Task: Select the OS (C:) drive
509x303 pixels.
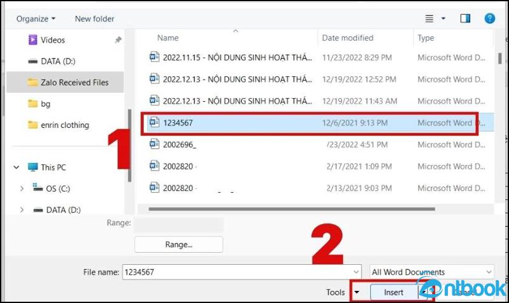Action: 58,188
